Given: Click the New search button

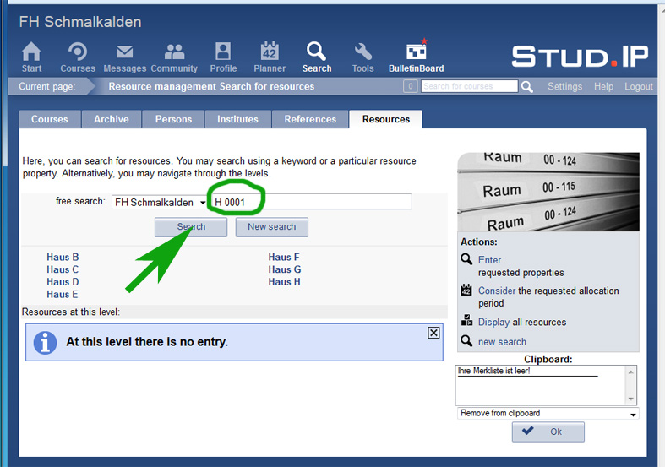Looking at the screenshot, I should tap(272, 227).
